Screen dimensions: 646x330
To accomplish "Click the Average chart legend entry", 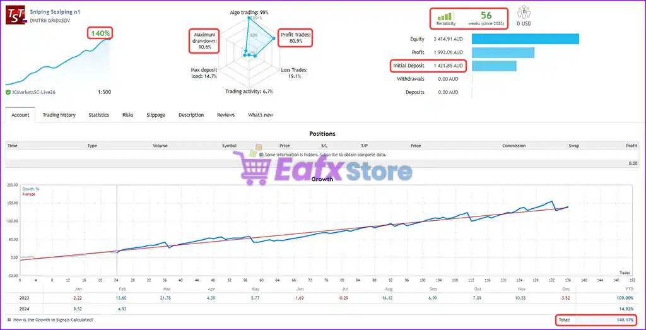I will pos(28,194).
